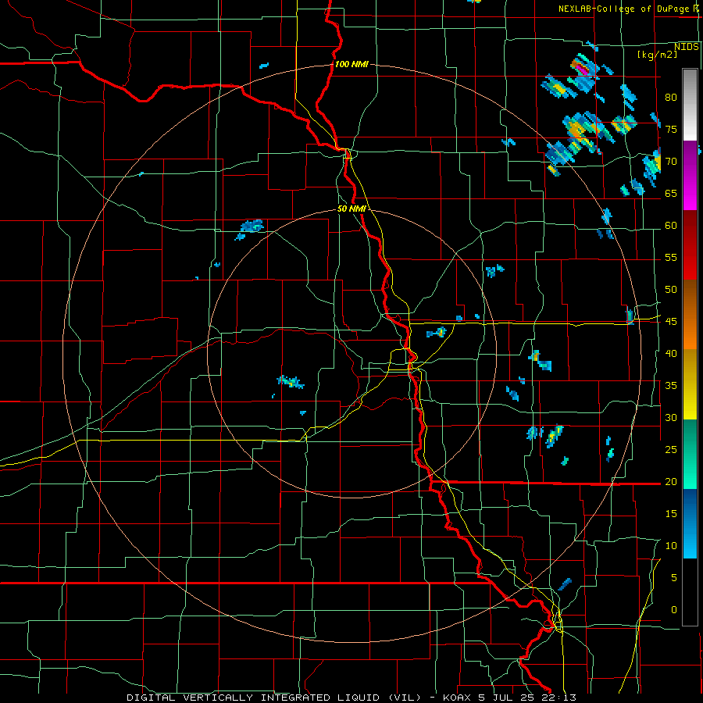
Task: Click the '40' value on color scale
Action: pyautogui.click(x=671, y=354)
